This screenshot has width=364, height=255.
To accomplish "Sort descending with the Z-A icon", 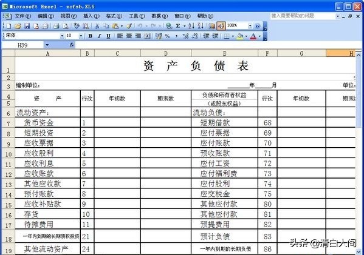I will (201, 26).
